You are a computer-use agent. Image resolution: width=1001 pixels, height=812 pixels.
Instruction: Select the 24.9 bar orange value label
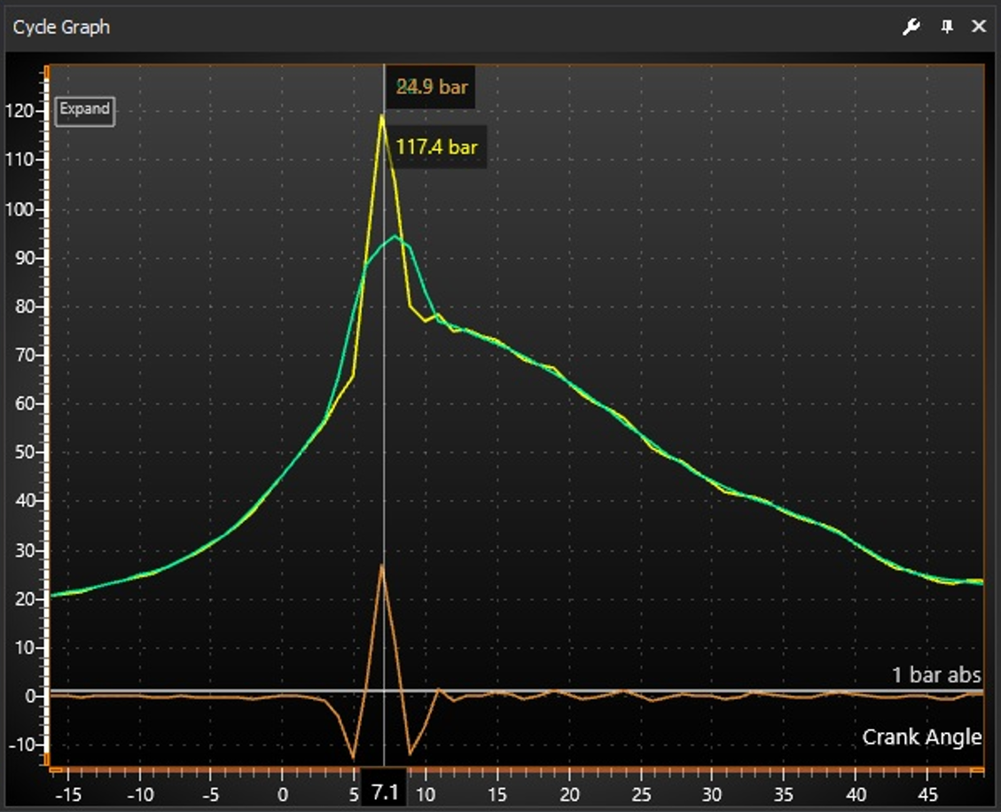pyautogui.click(x=432, y=87)
